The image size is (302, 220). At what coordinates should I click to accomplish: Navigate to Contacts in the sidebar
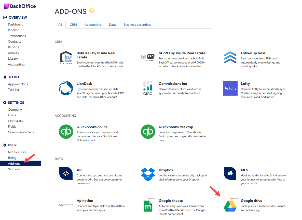15,42
